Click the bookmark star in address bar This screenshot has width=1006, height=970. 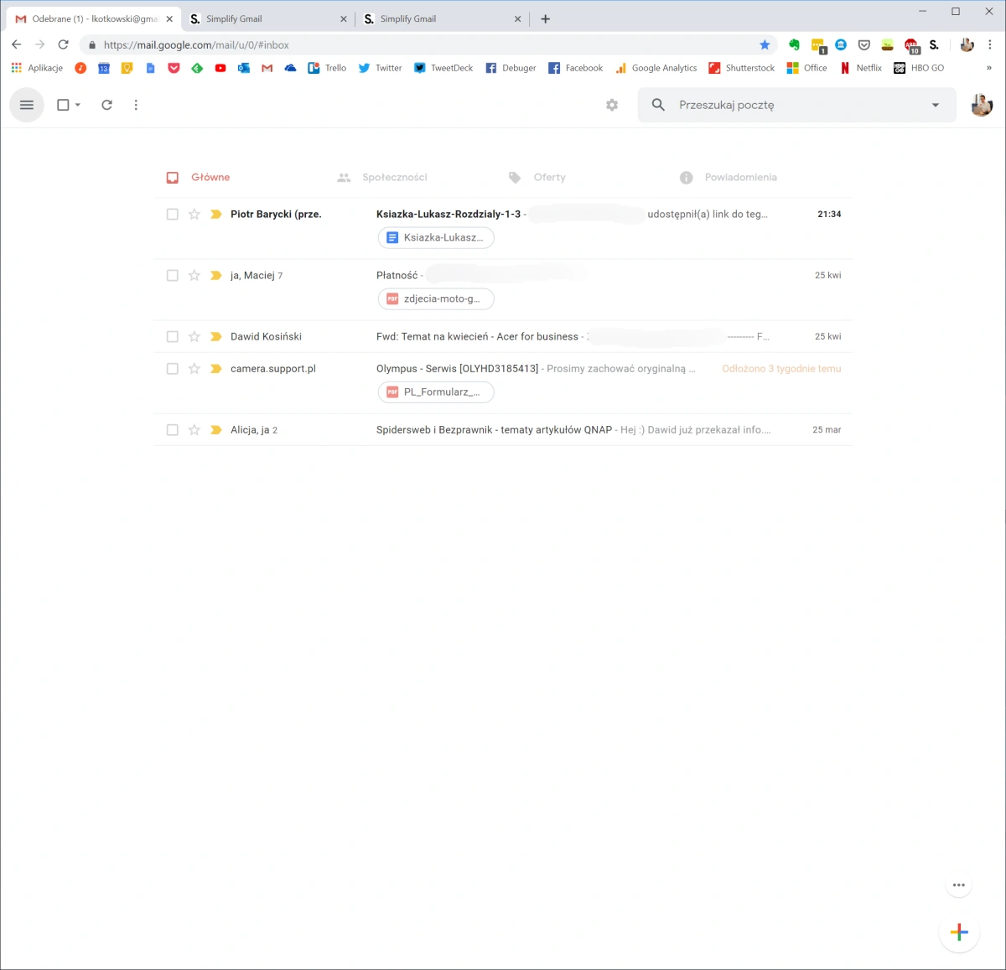[x=765, y=44]
